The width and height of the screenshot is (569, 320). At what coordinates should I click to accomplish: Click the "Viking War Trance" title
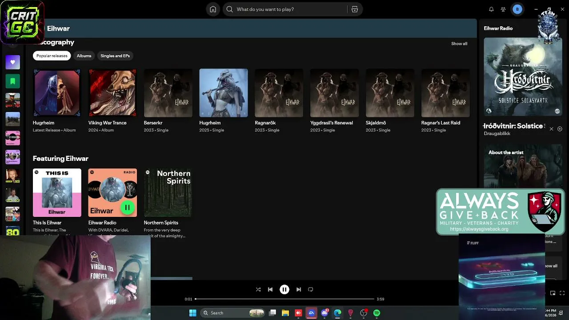point(108,123)
